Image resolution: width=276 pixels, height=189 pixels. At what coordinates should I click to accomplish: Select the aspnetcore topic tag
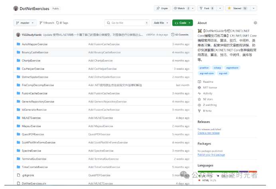pyautogui.click(x=232, y=68)
